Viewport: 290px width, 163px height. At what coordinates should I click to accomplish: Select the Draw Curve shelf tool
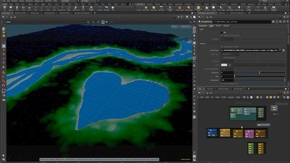[62, 8]
